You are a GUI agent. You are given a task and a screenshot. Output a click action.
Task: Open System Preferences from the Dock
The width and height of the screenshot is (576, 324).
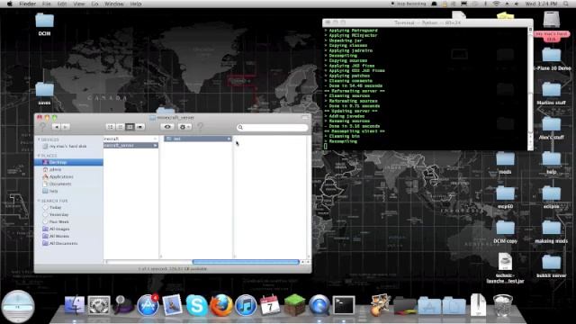pyautogui.click(x=99, y=305)
